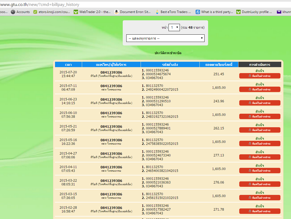Print receipt for 2015-03-15 payment
291x219 pixels.
260,198
